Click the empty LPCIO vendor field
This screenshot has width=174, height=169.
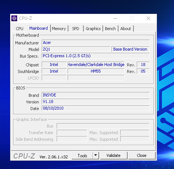pyautogui.click(x=54, y=78)
